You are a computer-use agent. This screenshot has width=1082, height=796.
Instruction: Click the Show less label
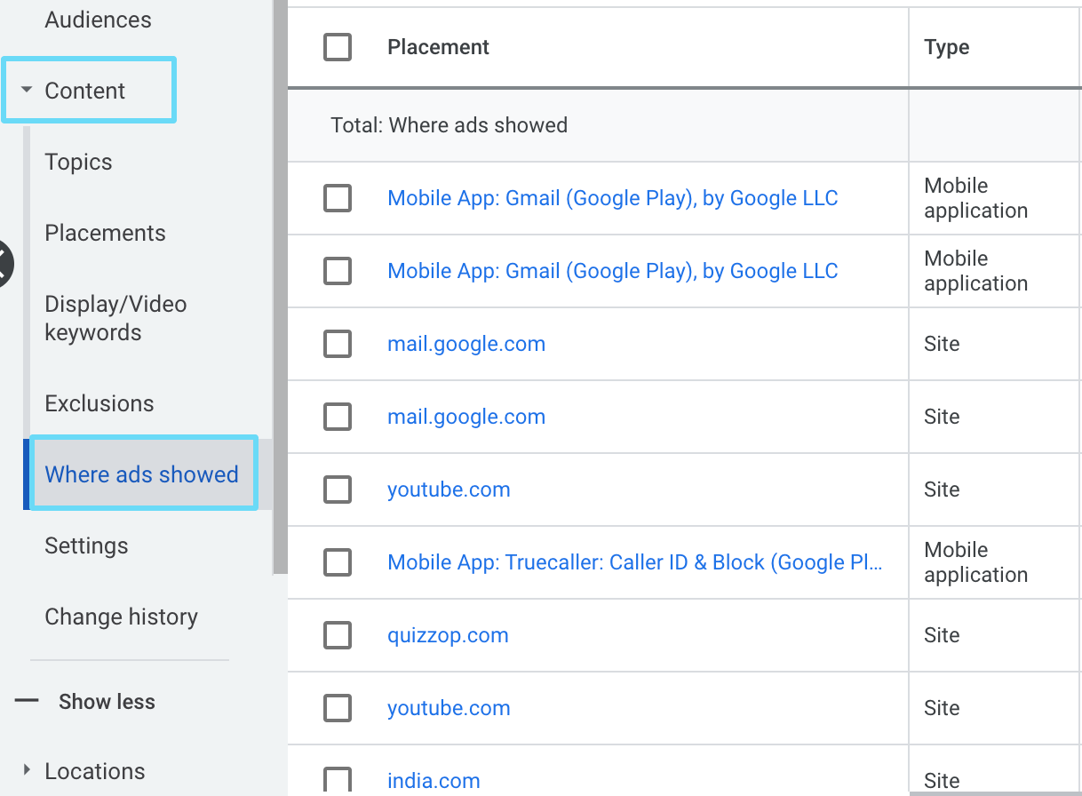[x=107, y=702]
